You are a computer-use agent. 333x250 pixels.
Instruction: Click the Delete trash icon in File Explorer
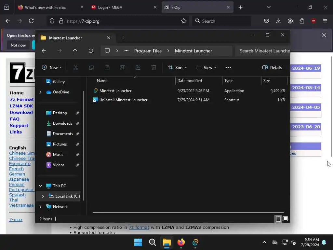pyautogui.click(x=154, y=68)
